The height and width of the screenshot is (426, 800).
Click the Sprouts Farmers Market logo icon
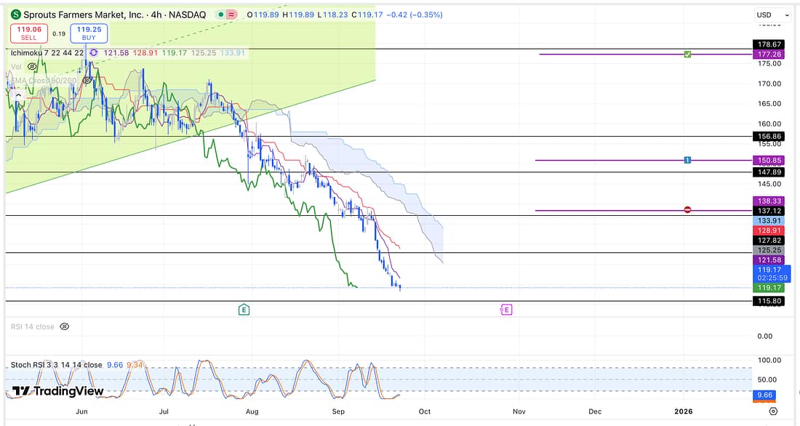pyautogui.click(x=16, y=15)
